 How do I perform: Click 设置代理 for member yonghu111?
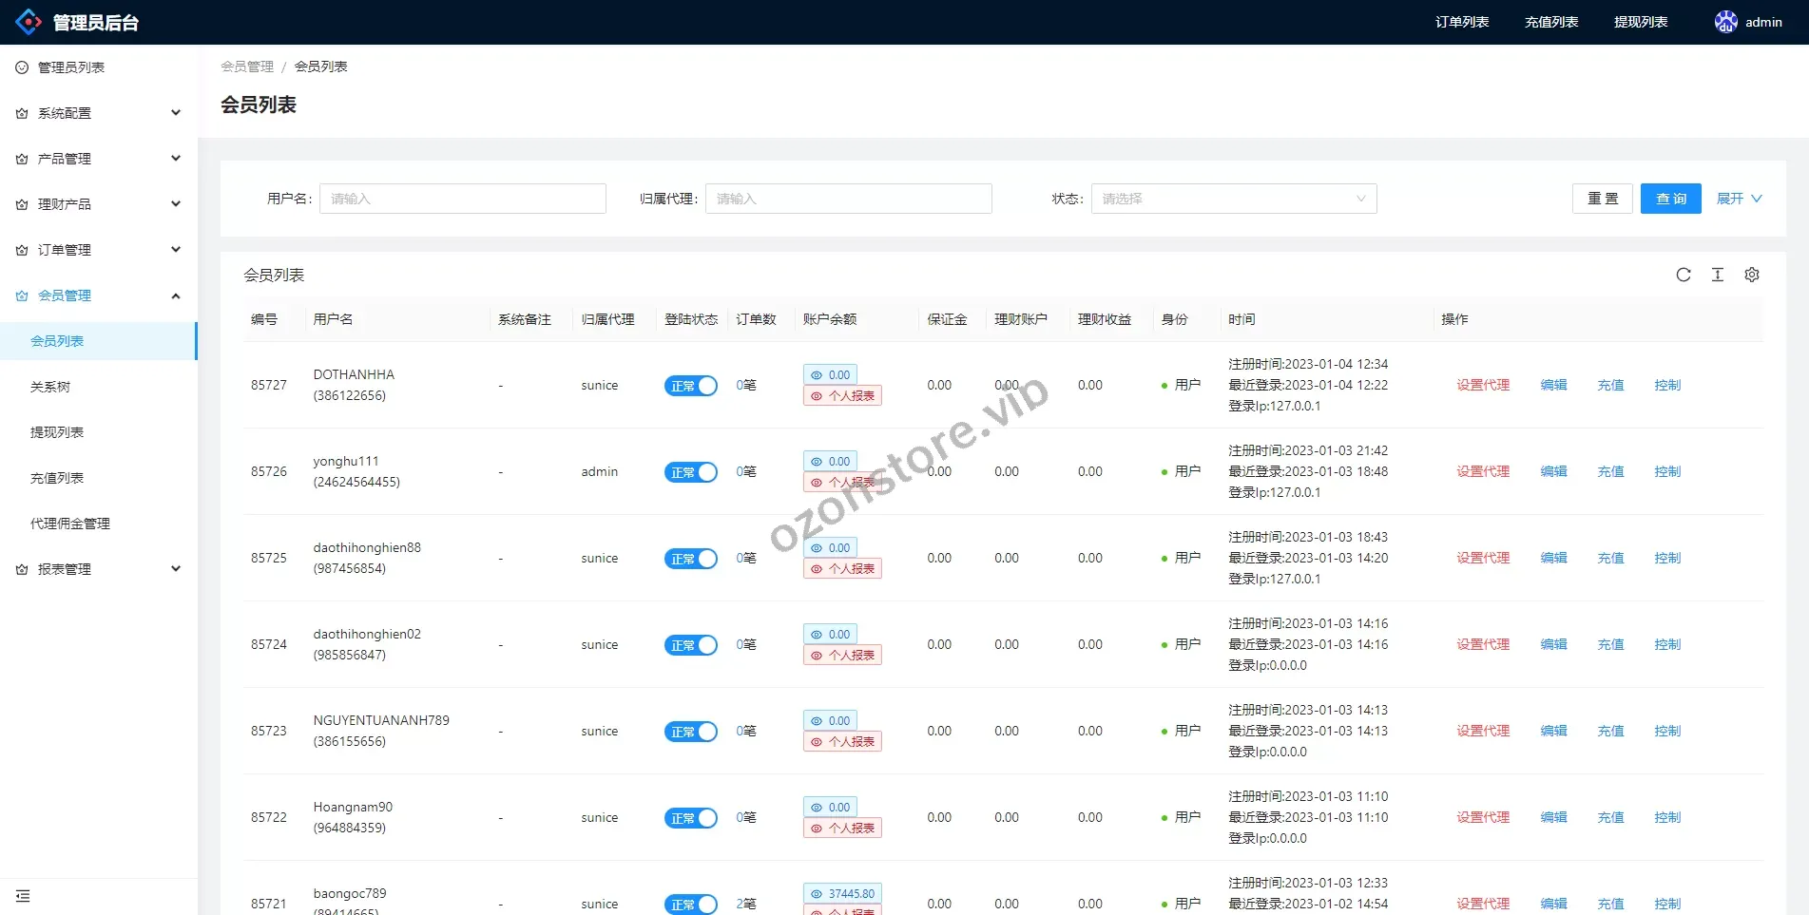1483,471
